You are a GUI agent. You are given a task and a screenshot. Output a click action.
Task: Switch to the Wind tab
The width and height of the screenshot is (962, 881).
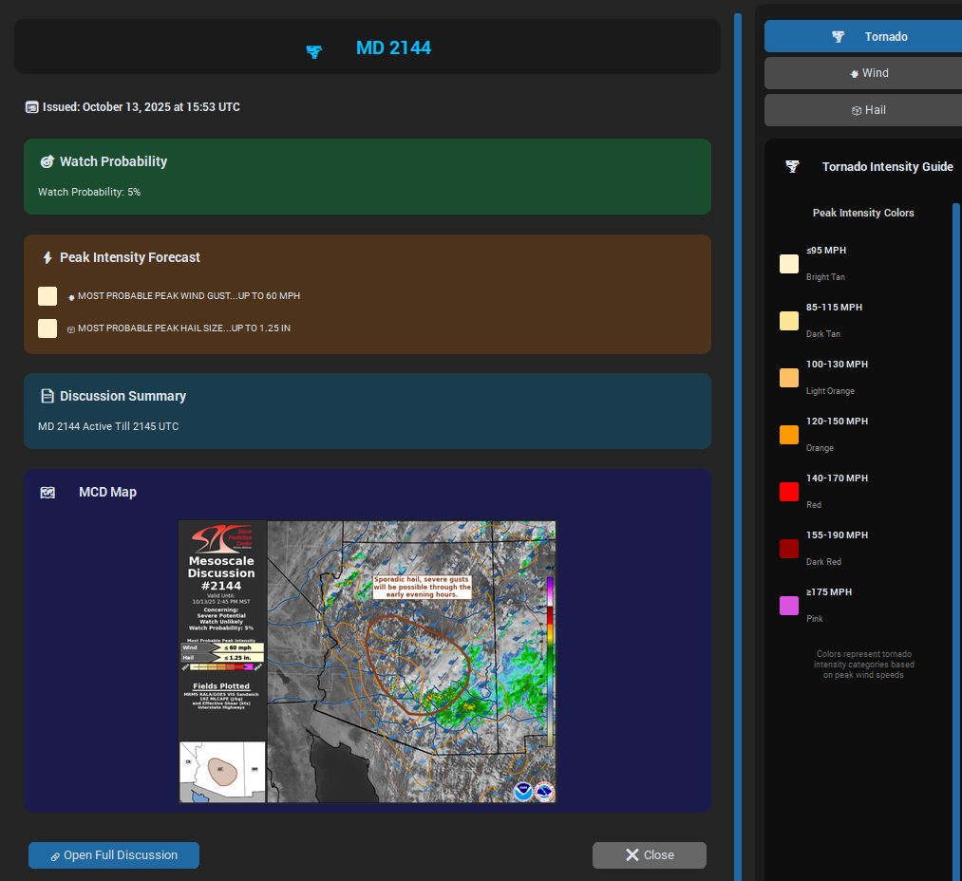863,73
